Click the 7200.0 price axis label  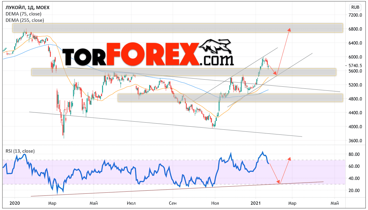355,15
